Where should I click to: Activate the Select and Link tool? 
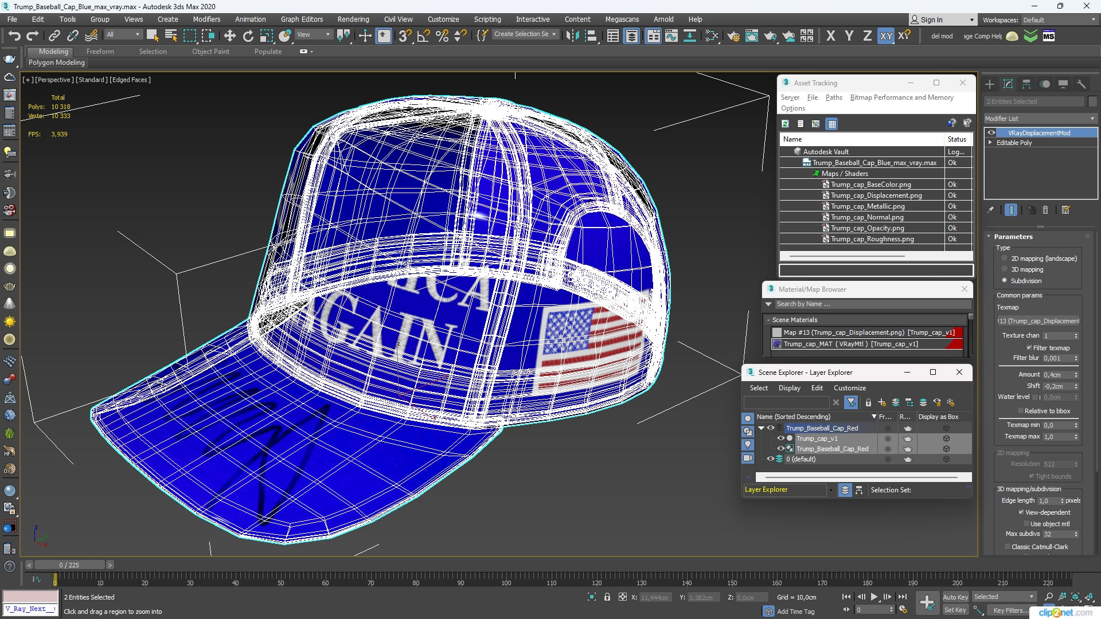click(54, 36)
